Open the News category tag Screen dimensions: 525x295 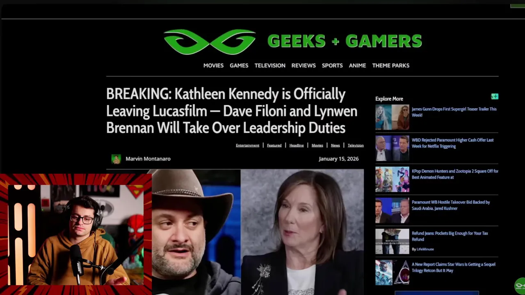pyautogui.click(x=336, y=145)
